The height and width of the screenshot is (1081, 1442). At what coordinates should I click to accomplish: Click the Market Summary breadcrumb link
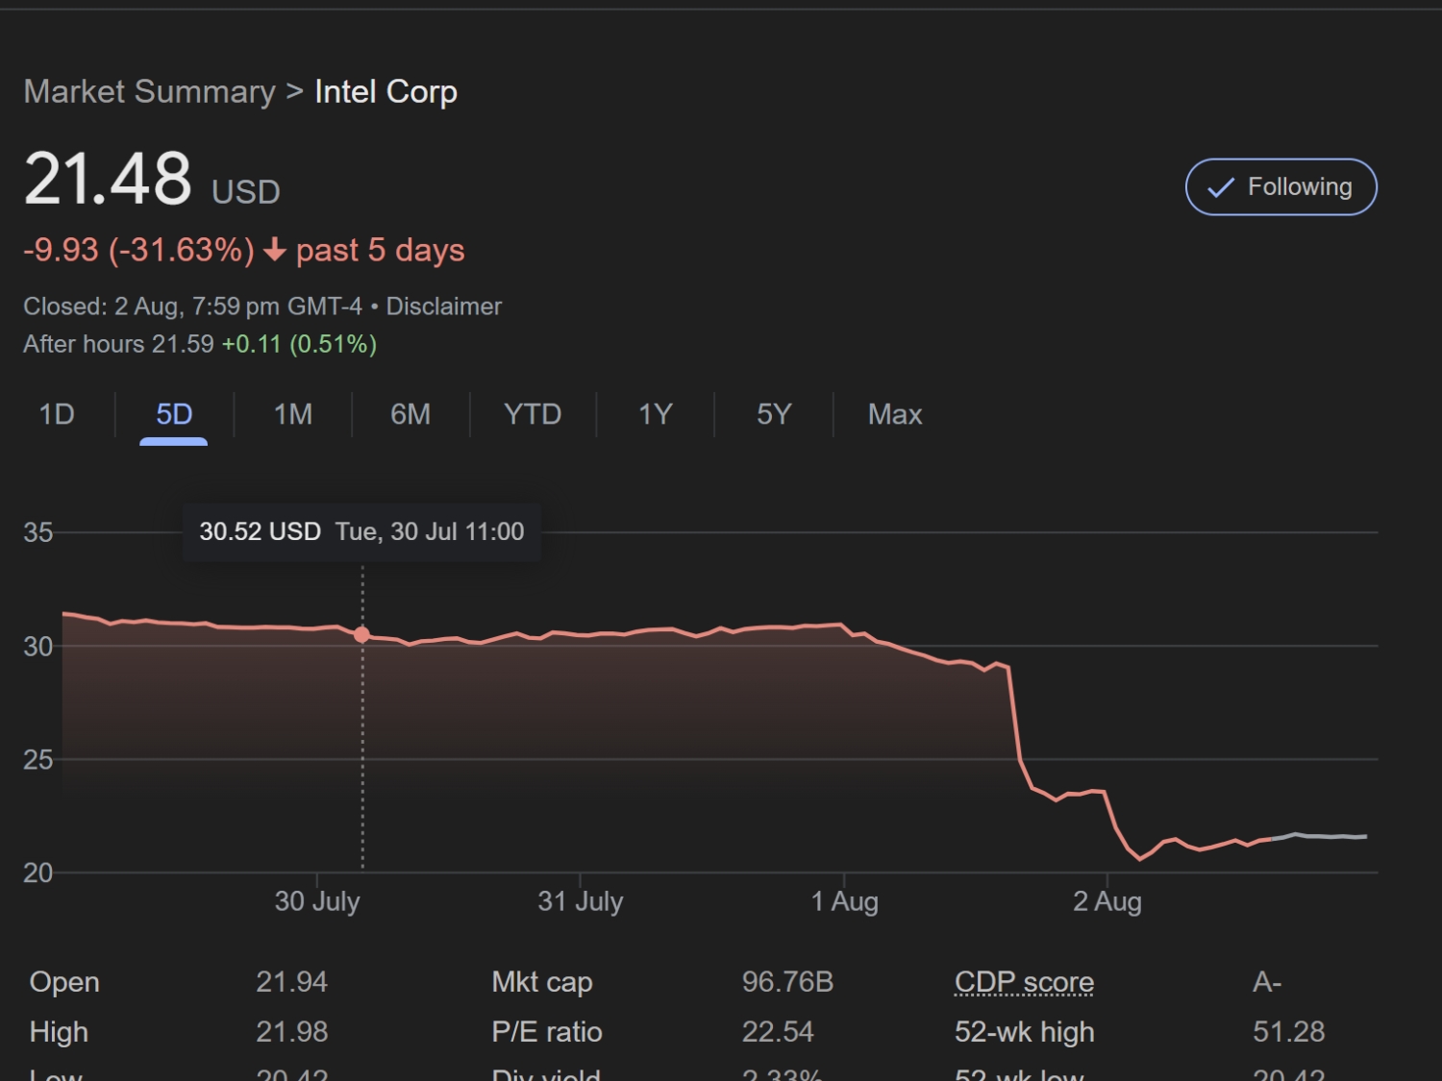[x=149, y=91]
